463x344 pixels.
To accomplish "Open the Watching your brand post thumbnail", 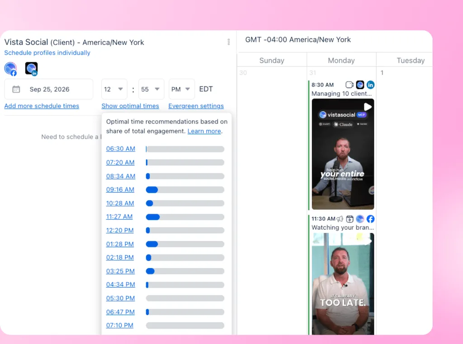I will (343, 284).
